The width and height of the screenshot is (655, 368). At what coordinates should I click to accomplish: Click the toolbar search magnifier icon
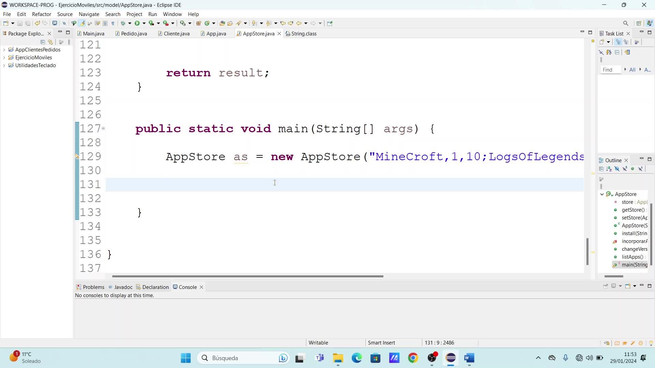tap(625, 23)
